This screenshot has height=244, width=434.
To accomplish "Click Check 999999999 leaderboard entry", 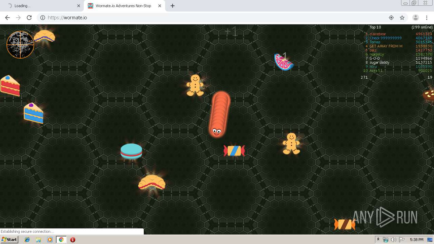I will point(386,38).
